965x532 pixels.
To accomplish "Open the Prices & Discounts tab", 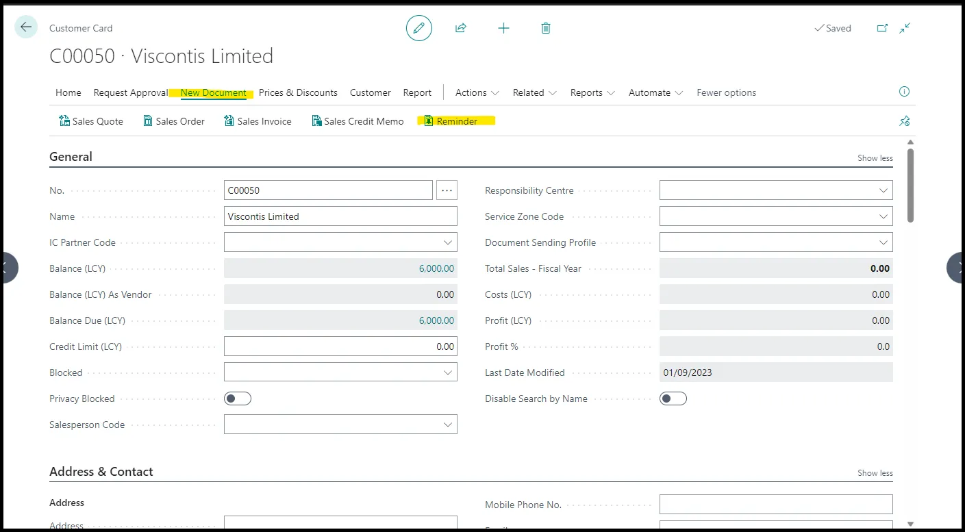I will (298, 92).
